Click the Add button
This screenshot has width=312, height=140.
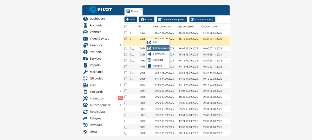tap(131, 19)
